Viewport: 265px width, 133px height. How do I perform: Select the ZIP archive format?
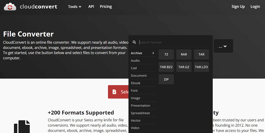[x=166, y=80]
